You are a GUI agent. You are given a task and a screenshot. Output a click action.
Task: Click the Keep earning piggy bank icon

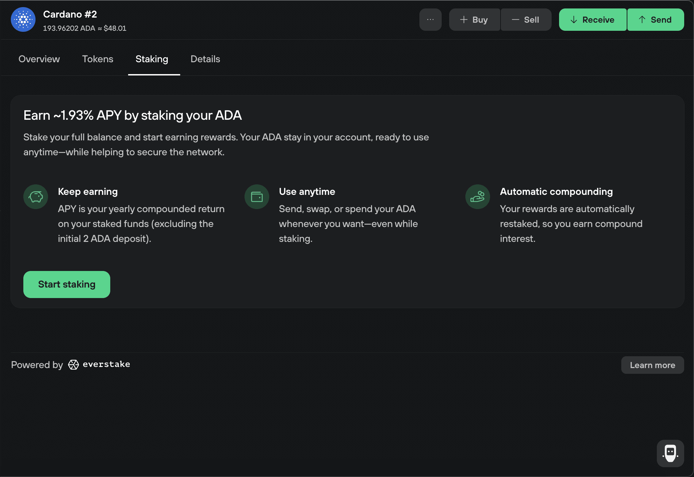[x=36, y=197]
